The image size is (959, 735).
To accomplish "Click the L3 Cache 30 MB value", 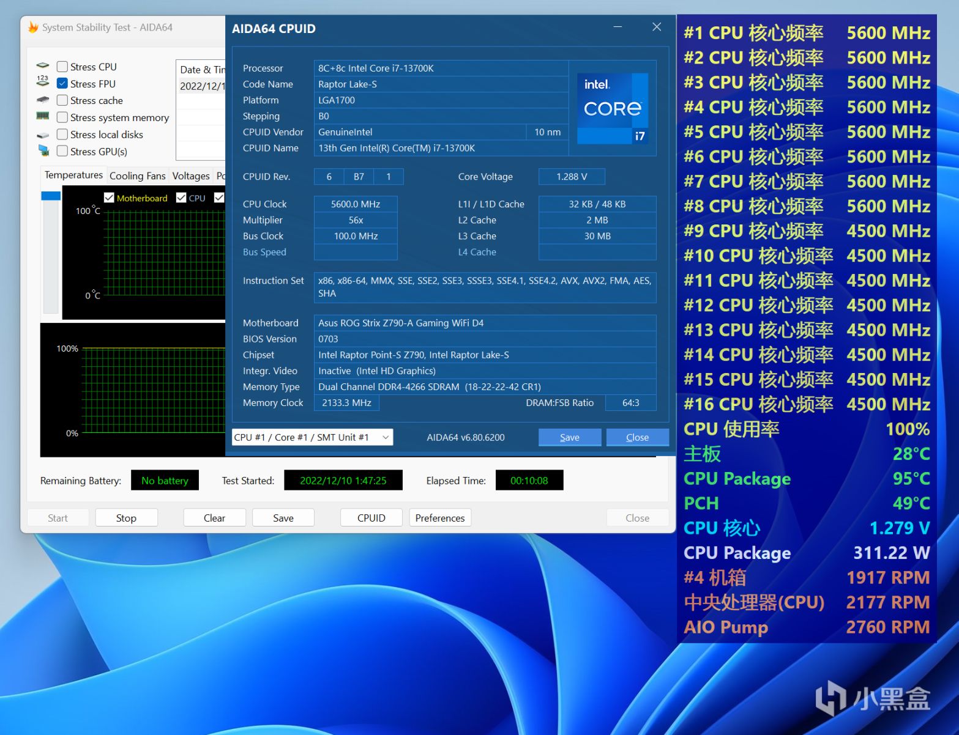I will click(x=597, y=236).
